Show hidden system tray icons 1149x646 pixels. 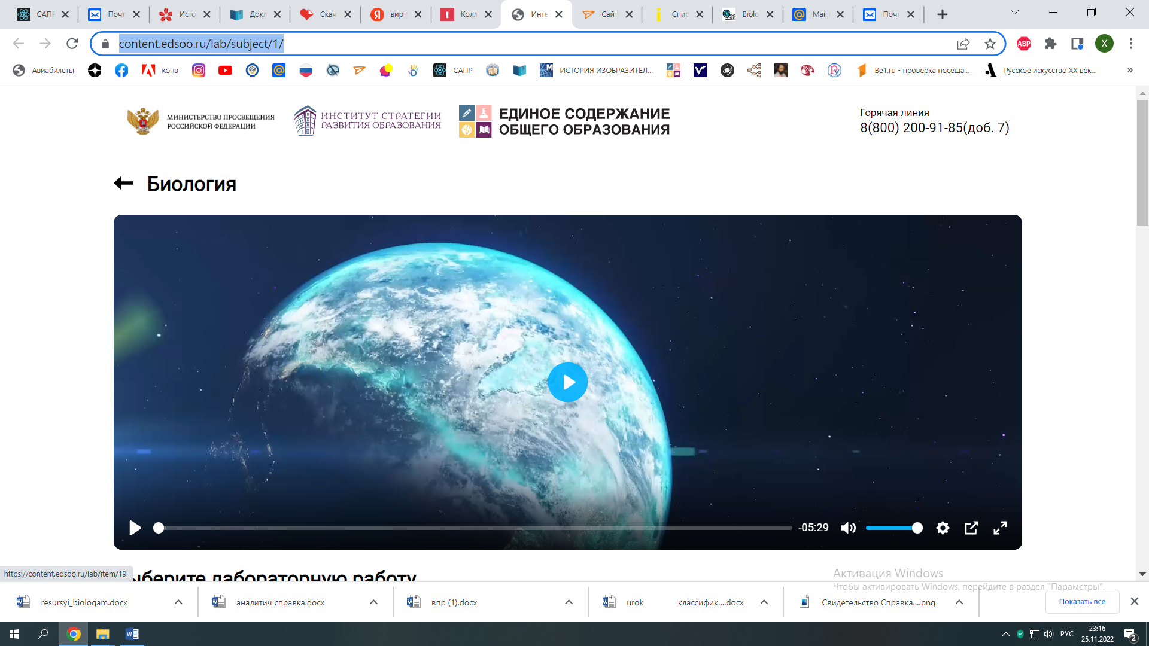pyautogui.click(x=1005, y=634)
